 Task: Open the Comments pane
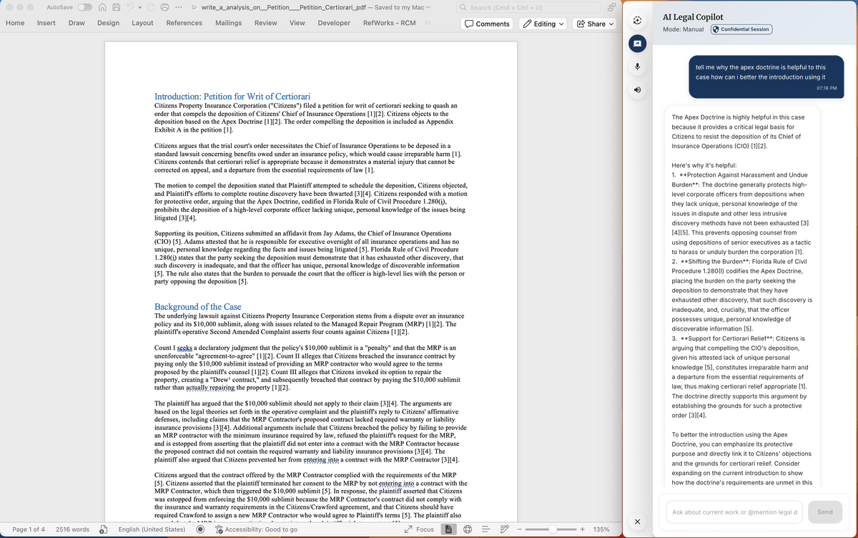488,24
